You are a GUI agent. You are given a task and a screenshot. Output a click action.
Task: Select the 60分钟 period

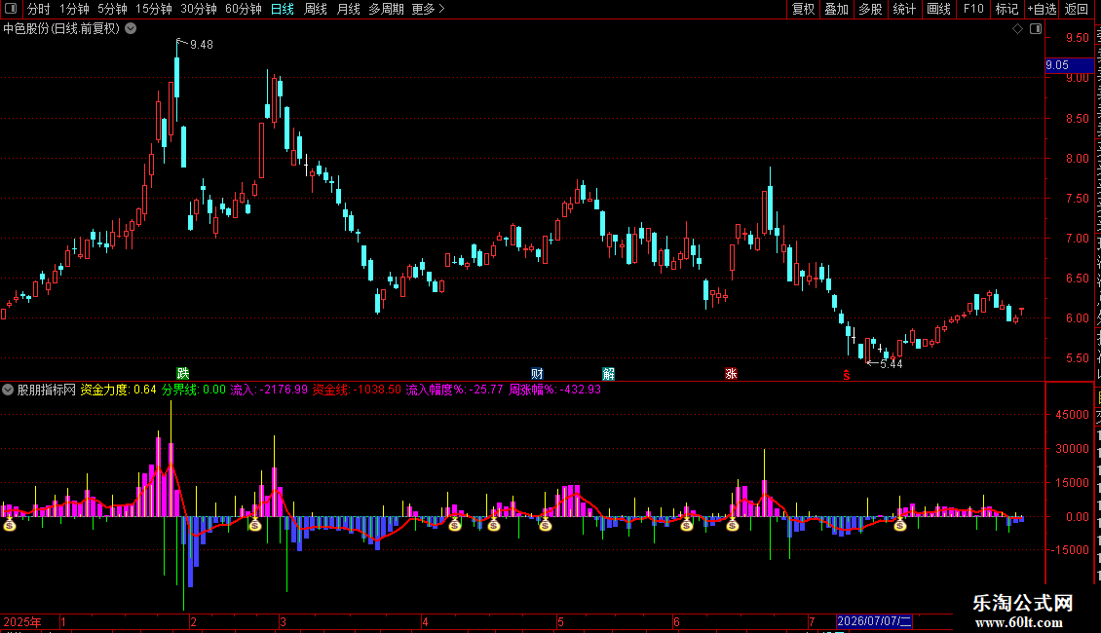pos(244,9)
